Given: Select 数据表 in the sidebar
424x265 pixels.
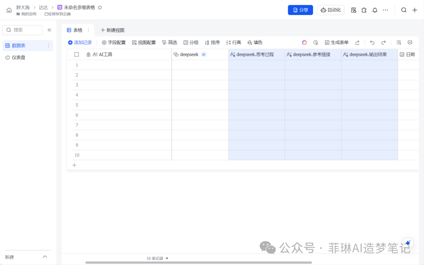Looking at the screenshot, I should pyautogui.click(x=27, y=45).
